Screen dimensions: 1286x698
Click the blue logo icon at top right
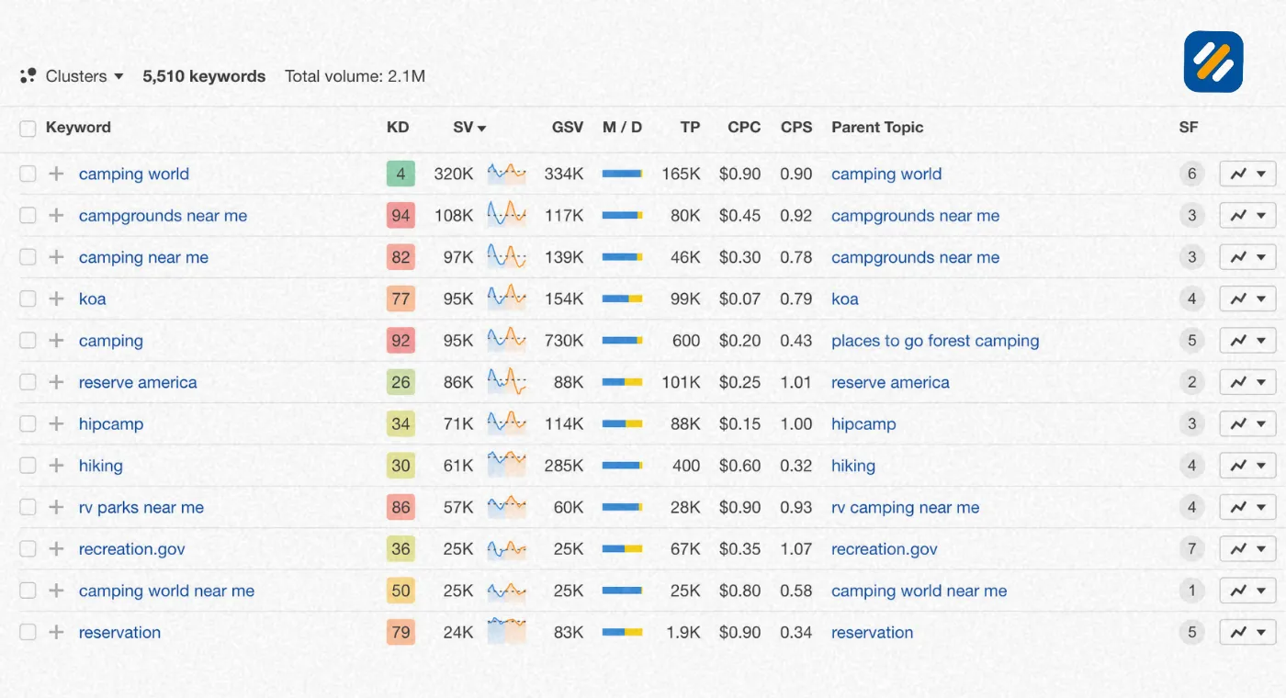coord(1213,62)
